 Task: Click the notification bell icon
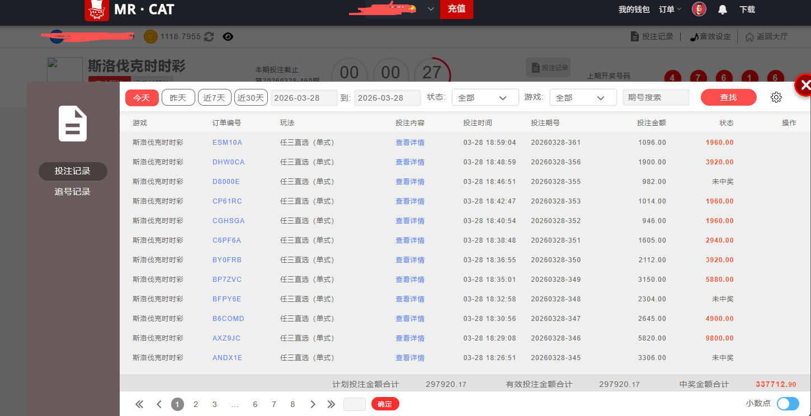coord(723,10)
